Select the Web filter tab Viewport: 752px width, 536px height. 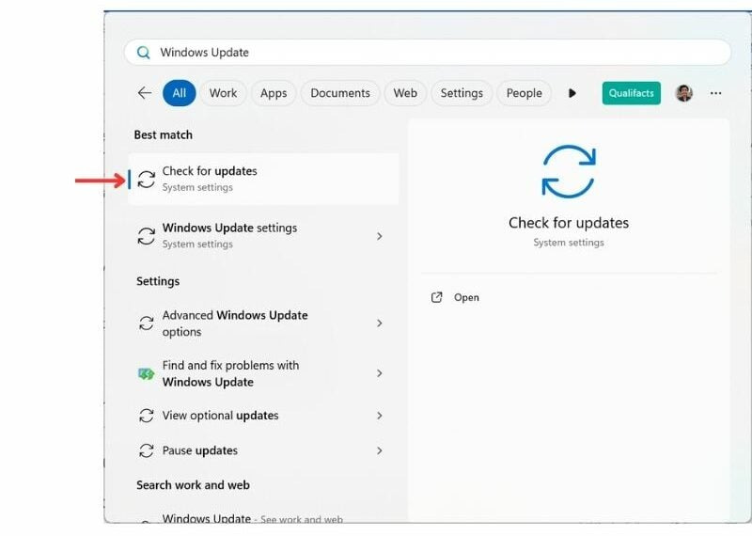405,93
